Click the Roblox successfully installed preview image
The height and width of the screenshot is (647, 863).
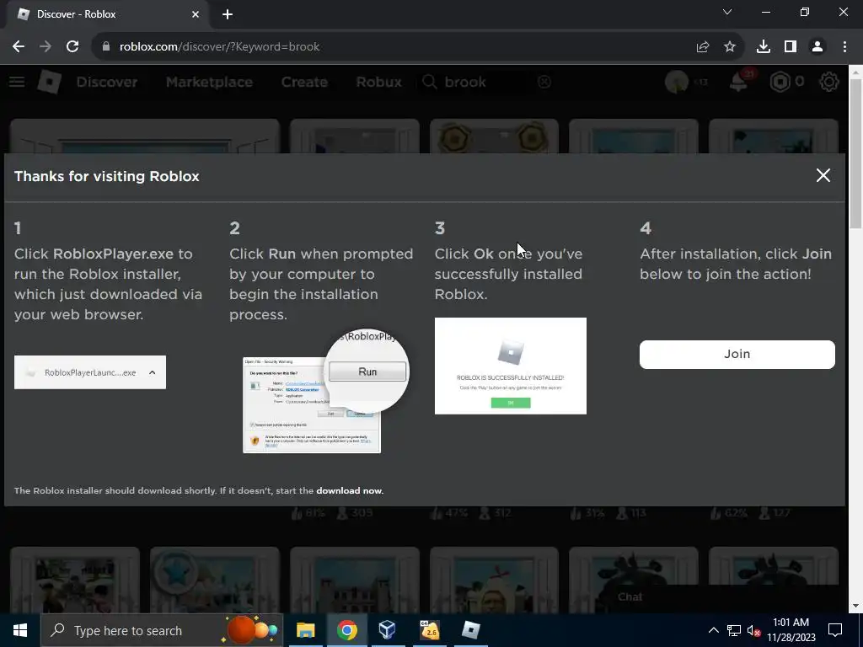pyautogui.click(x=510, y=366)
